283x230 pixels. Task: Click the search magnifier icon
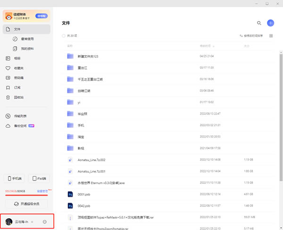click(259, 23)
